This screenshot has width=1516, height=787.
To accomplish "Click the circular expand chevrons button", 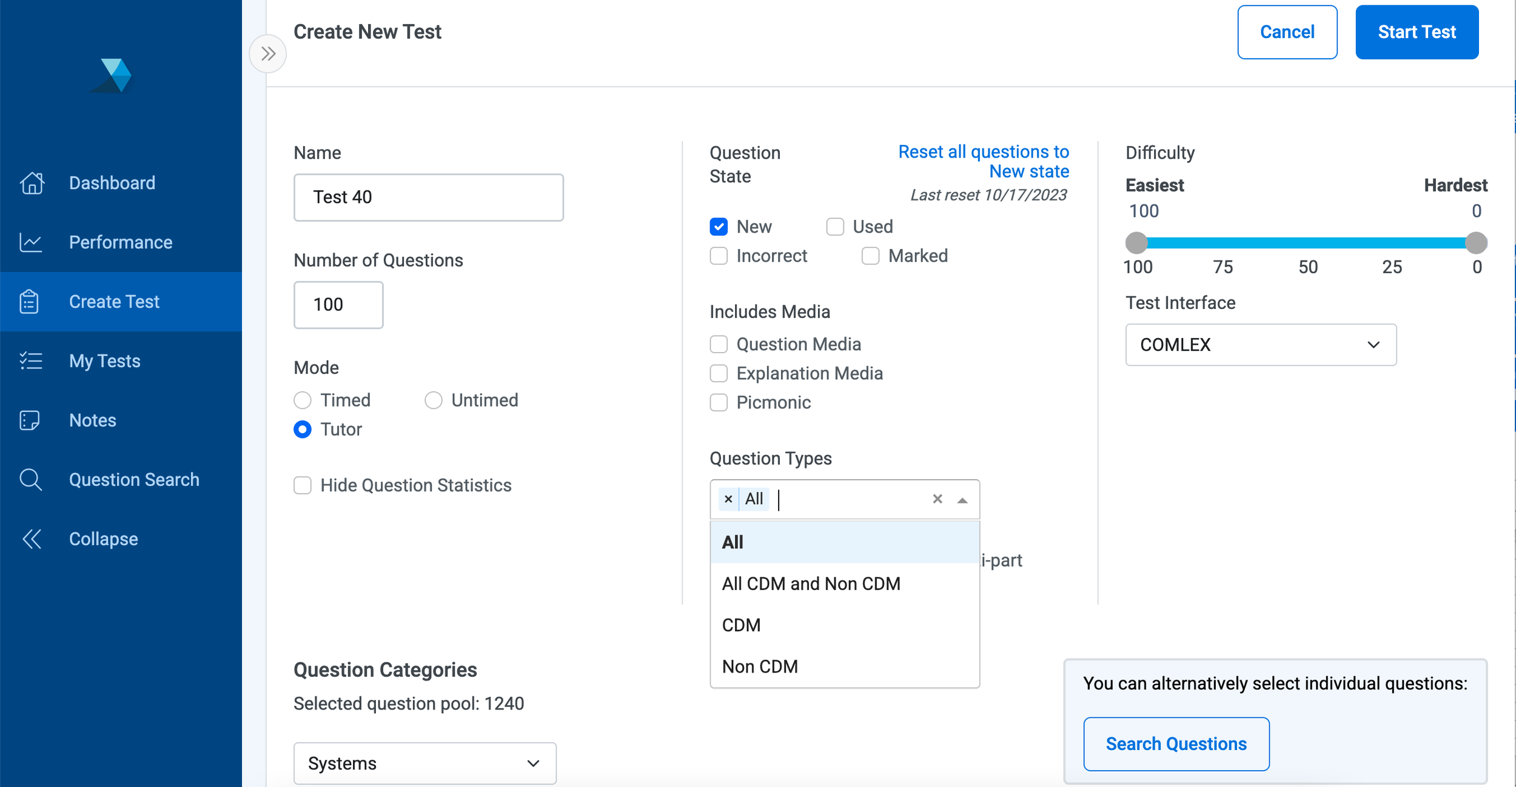I will (x=268, y=54).
